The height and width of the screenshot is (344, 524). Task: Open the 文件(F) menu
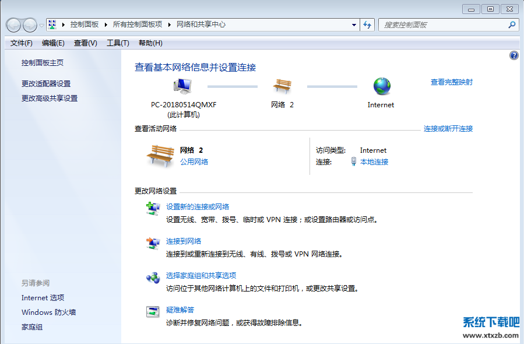22,43
